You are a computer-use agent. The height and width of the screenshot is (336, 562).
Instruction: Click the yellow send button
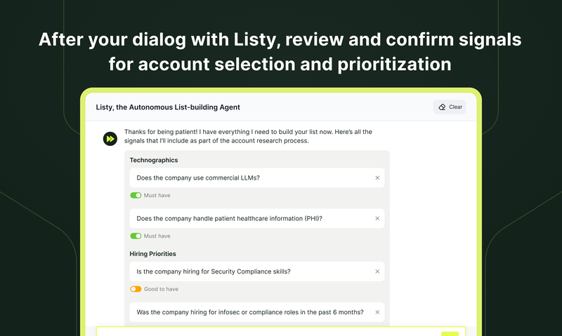450,334
